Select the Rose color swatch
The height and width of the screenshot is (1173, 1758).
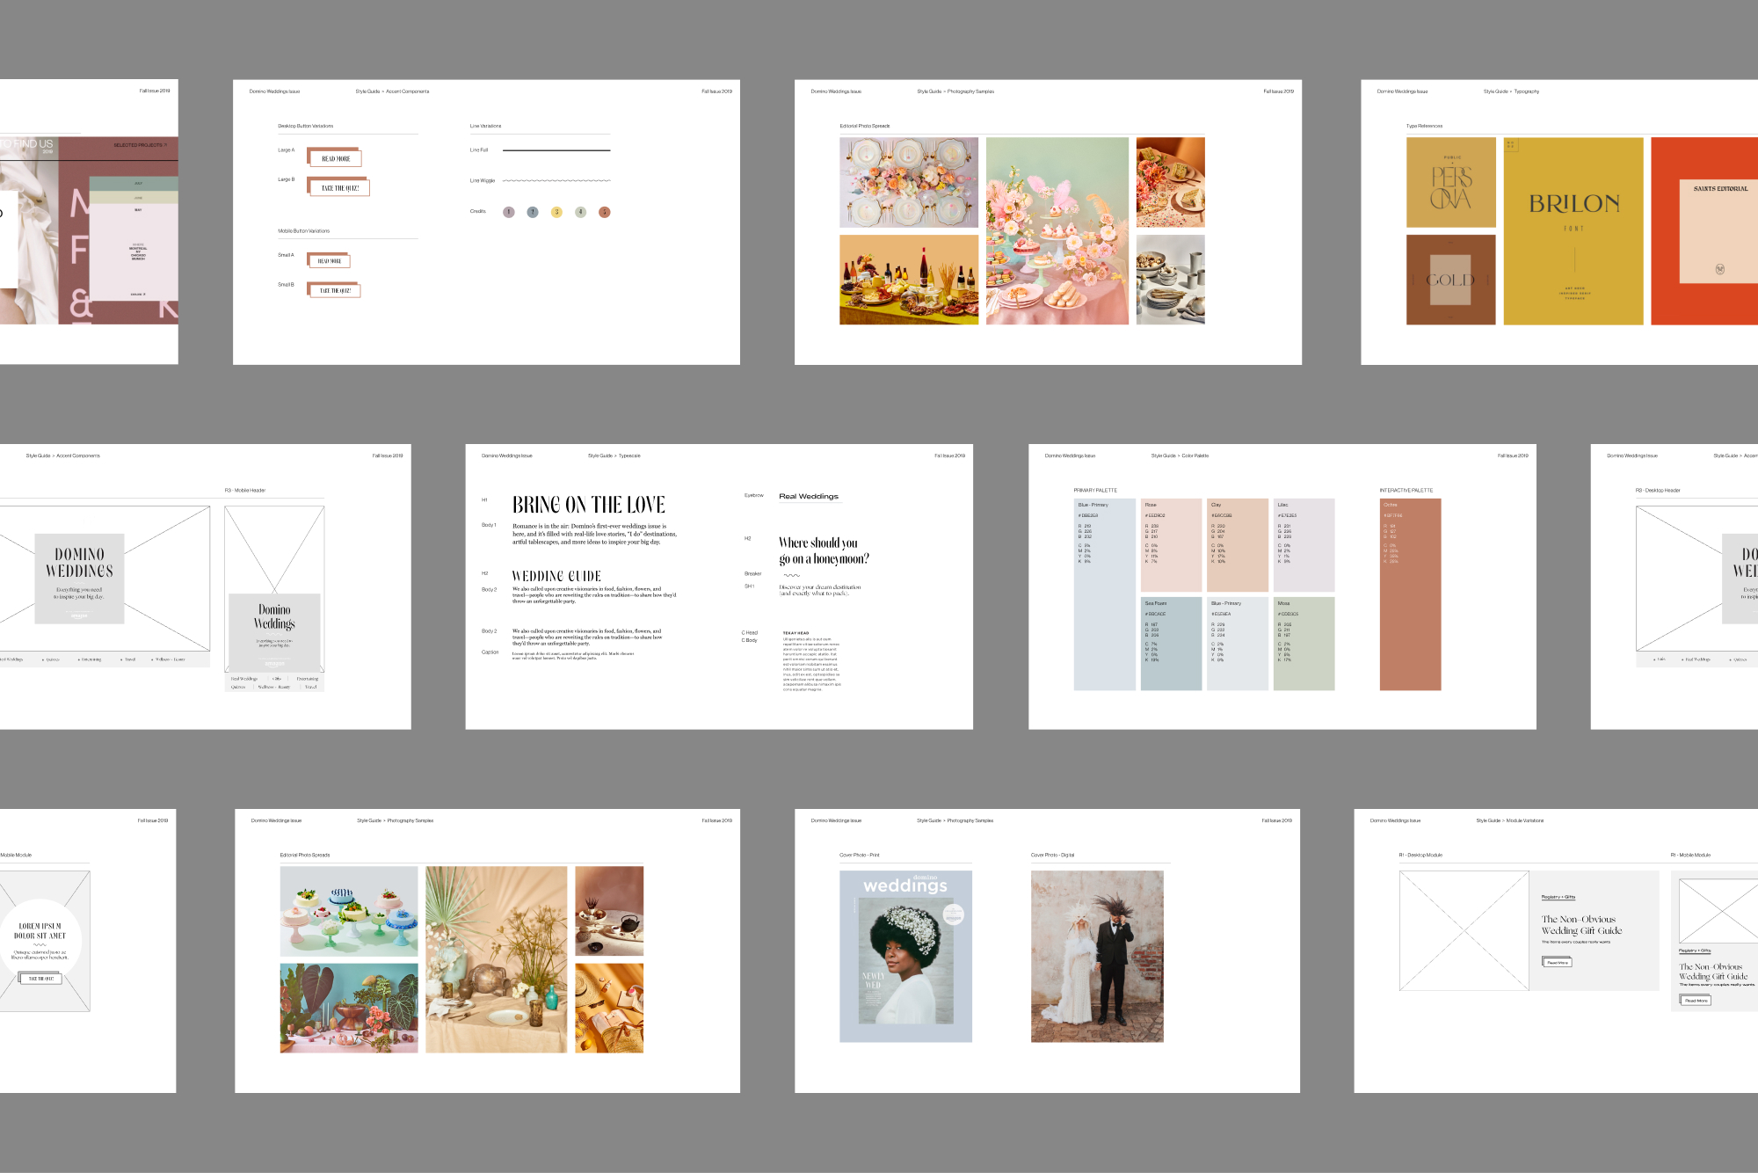tap(1171, 545)
